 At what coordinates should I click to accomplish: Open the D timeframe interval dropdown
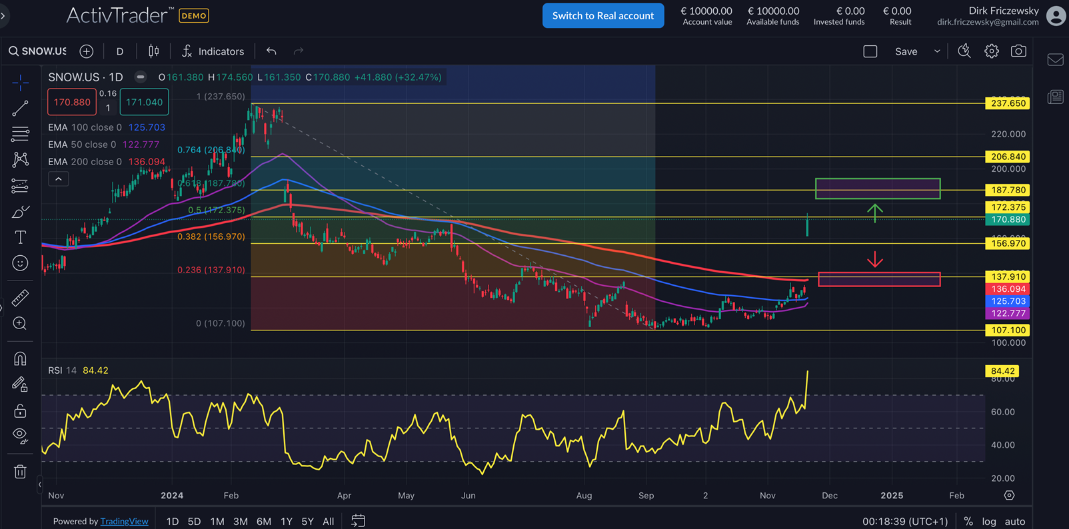point(120,51)
